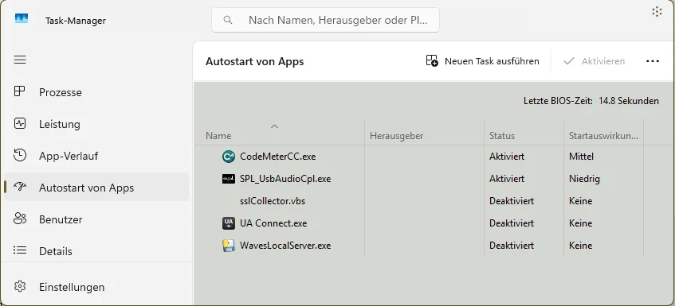
Task: Click the Prozesse sidebar icon
Action: tap(20, 91)
